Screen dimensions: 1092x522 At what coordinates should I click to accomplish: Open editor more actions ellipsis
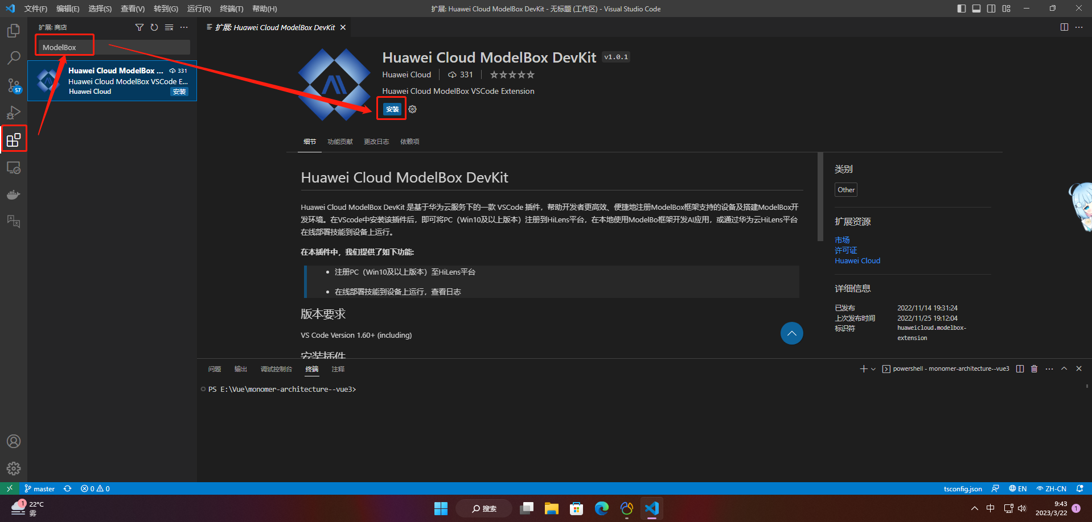pyautogui.click(x=1079, y=27)
